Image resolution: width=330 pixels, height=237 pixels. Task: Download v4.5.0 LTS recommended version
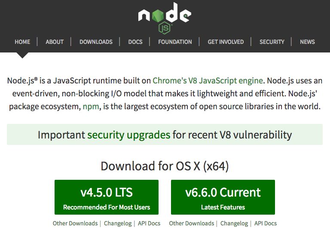pos(107,197)
